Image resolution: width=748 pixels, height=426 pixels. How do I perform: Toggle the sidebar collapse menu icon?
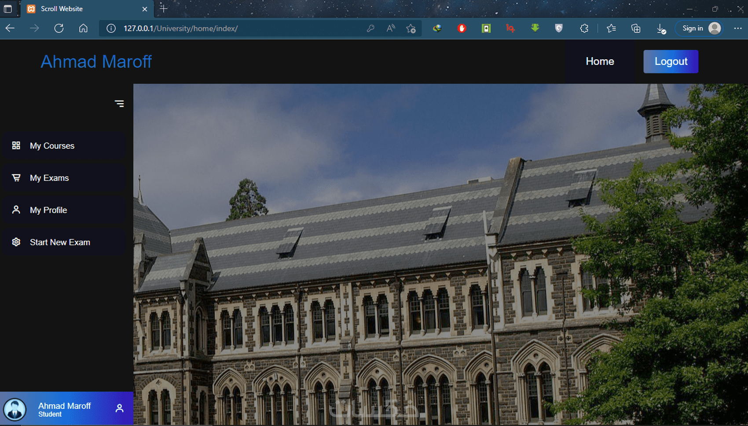point(119,104)
